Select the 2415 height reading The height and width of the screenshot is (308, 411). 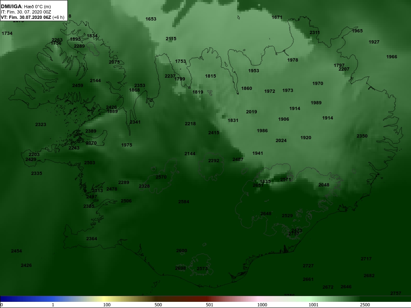click(x=214, y=133)
